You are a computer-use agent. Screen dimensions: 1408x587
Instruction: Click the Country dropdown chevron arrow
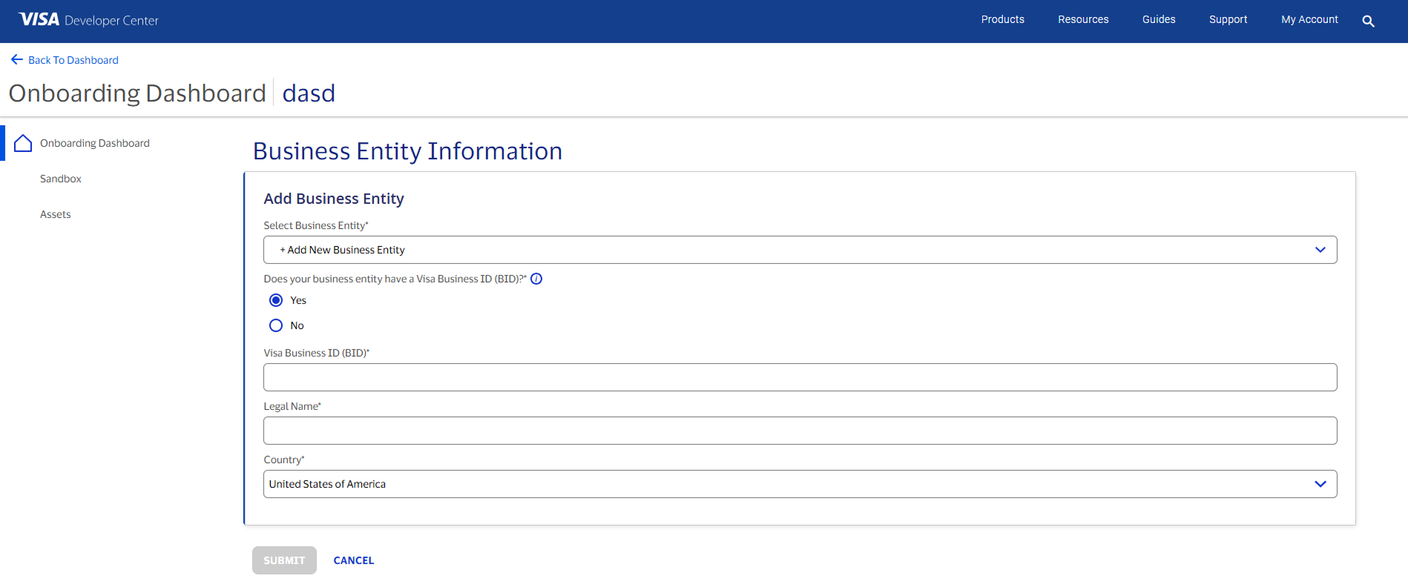coord(1320,484)
